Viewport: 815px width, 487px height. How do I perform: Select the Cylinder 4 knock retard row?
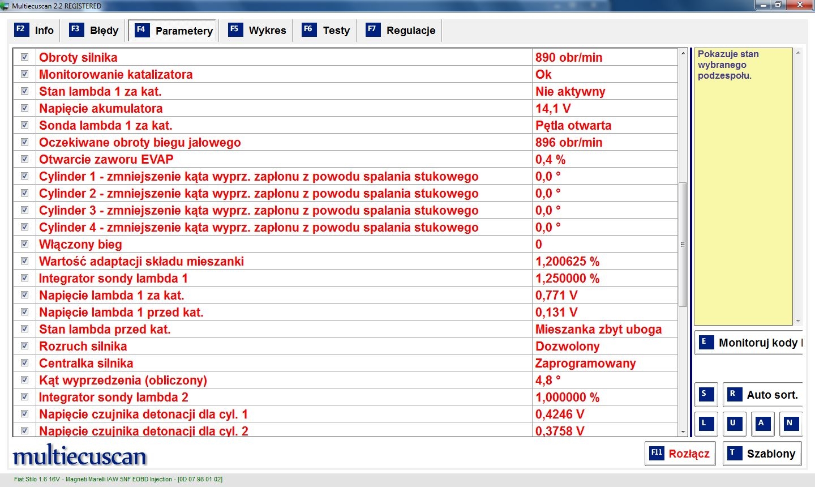coord(345,227)
